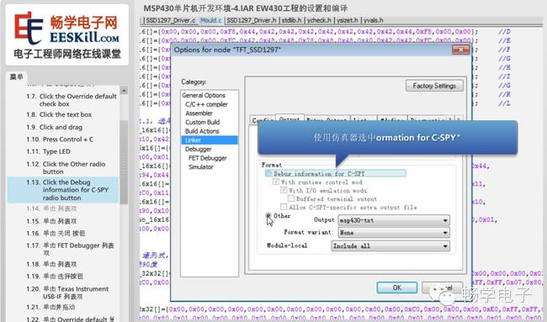Go to step 1.8 Click the text box
This screenshot has width=547, height=322.
click(x=59, y=114)
